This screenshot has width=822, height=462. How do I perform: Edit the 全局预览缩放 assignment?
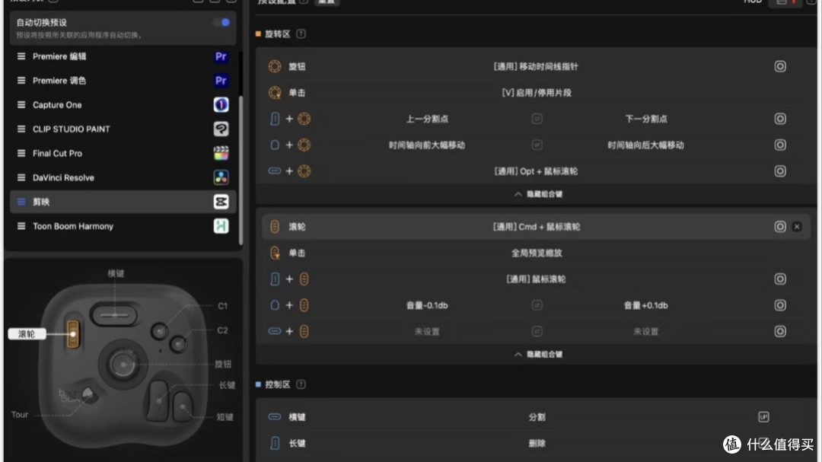click(537, 253)
